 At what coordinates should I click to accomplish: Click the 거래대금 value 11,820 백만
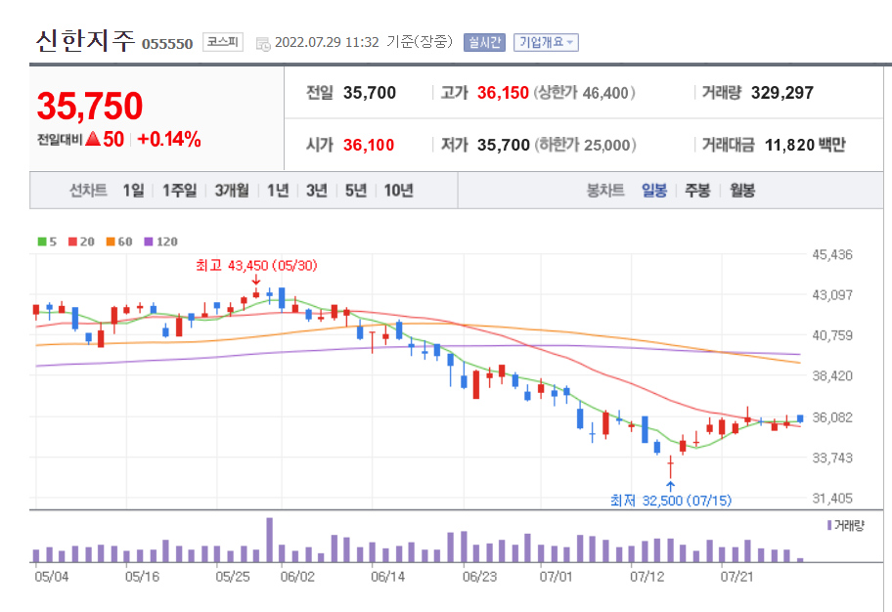coord(805,145)
